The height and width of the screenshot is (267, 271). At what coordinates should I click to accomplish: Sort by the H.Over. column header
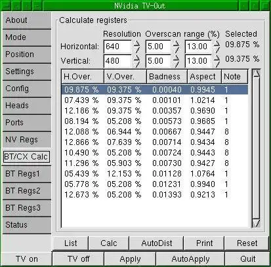83,77
